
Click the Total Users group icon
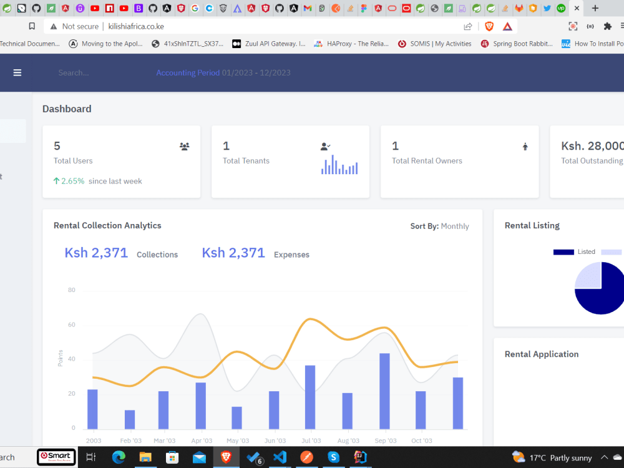pyautogui.click(x=184, y=147)
